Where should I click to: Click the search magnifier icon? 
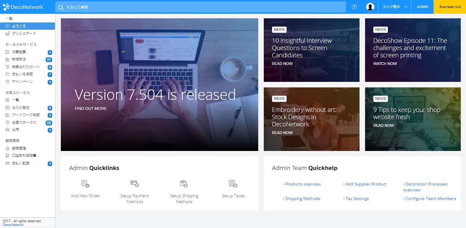click(x=61, y=7)
